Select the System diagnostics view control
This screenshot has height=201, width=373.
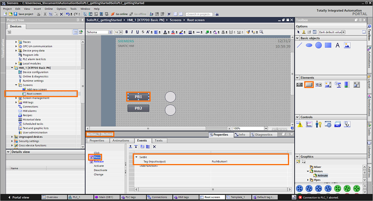pos(347,124)
